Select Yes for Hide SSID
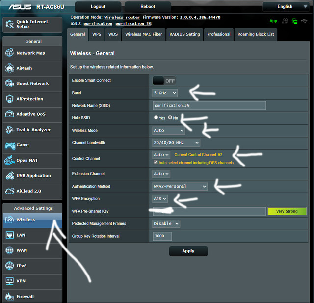This screenshot has width=314, height=303. (x=156, y=118)
